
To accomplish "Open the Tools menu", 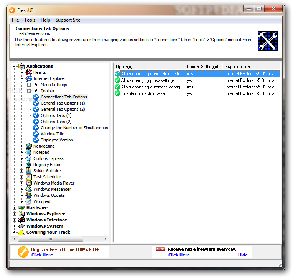I will (30, 20).
